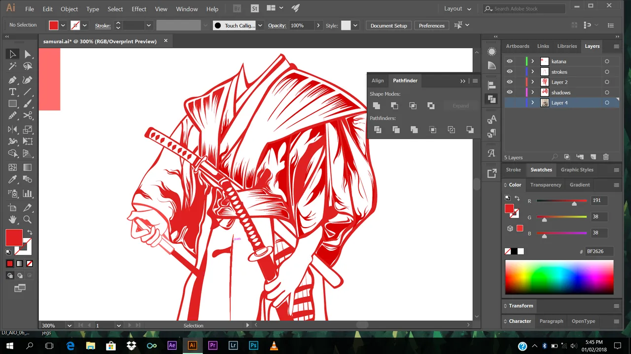Screen dimensions: 631x354
Task: Select the Zoom tool
Action: pyautogui.click(x=28, y=220)
